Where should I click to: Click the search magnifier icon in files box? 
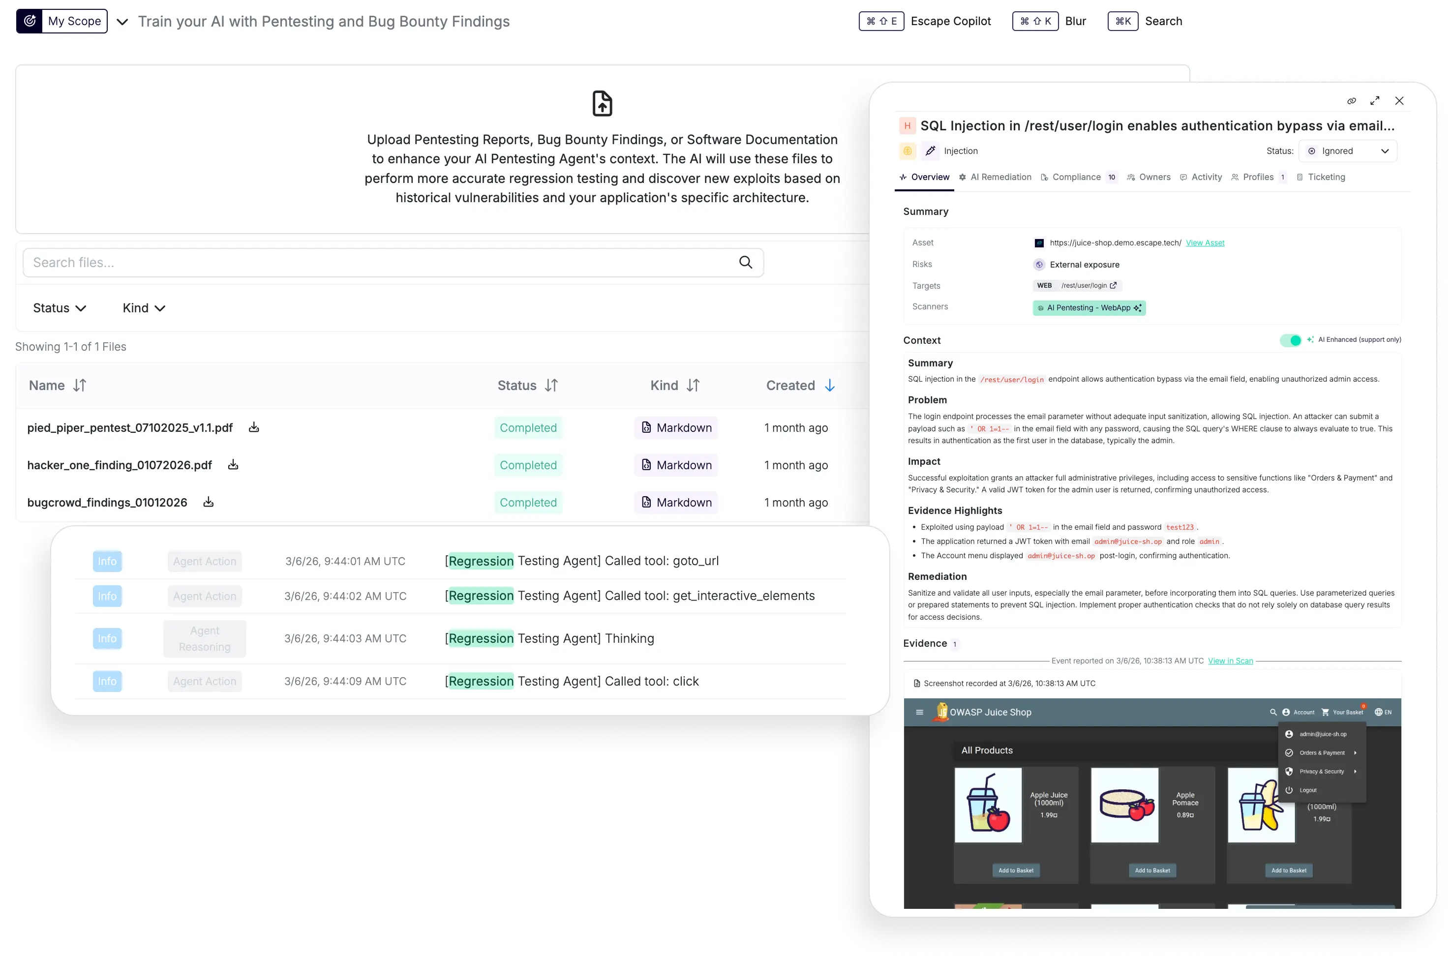(x=745, y=263)
